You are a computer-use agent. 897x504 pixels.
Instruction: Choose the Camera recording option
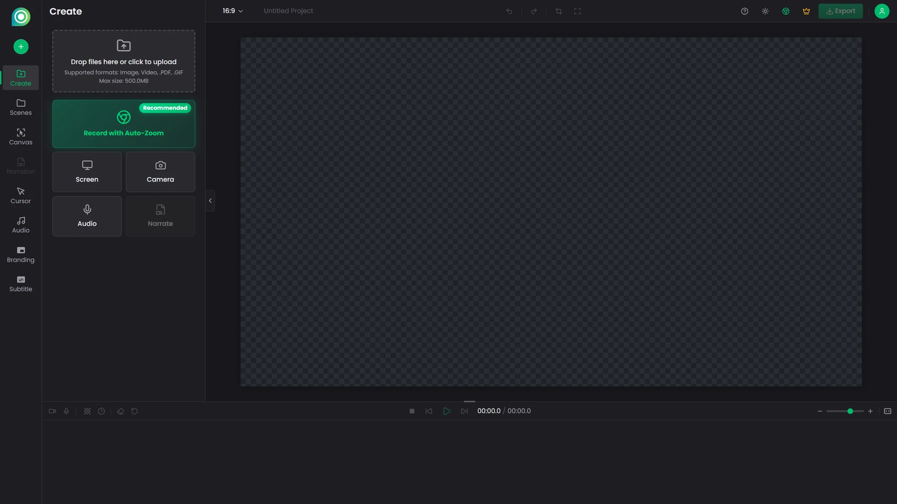(x=160, y=172)
